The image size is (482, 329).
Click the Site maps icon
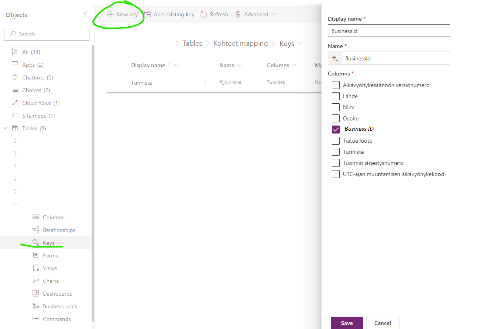15,116
